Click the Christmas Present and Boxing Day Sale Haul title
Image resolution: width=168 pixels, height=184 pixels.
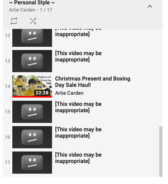93,82
